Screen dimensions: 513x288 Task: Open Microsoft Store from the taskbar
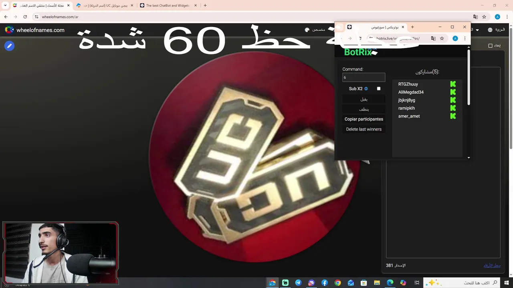click(364, 283)
